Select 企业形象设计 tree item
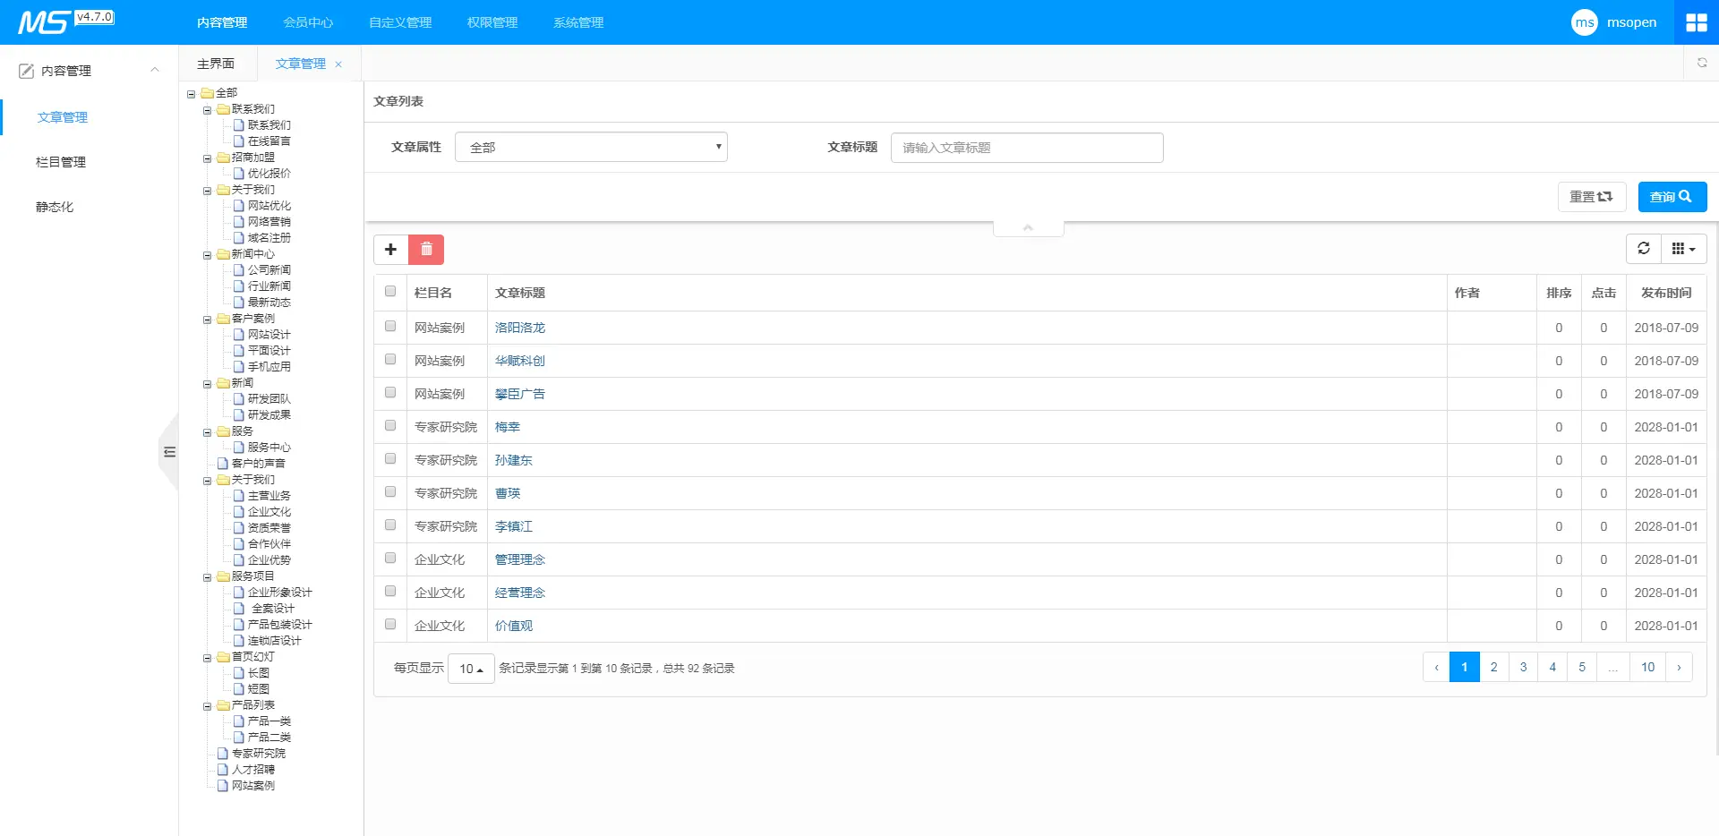This screenshot has height=836, width=1719. [280, 593]
